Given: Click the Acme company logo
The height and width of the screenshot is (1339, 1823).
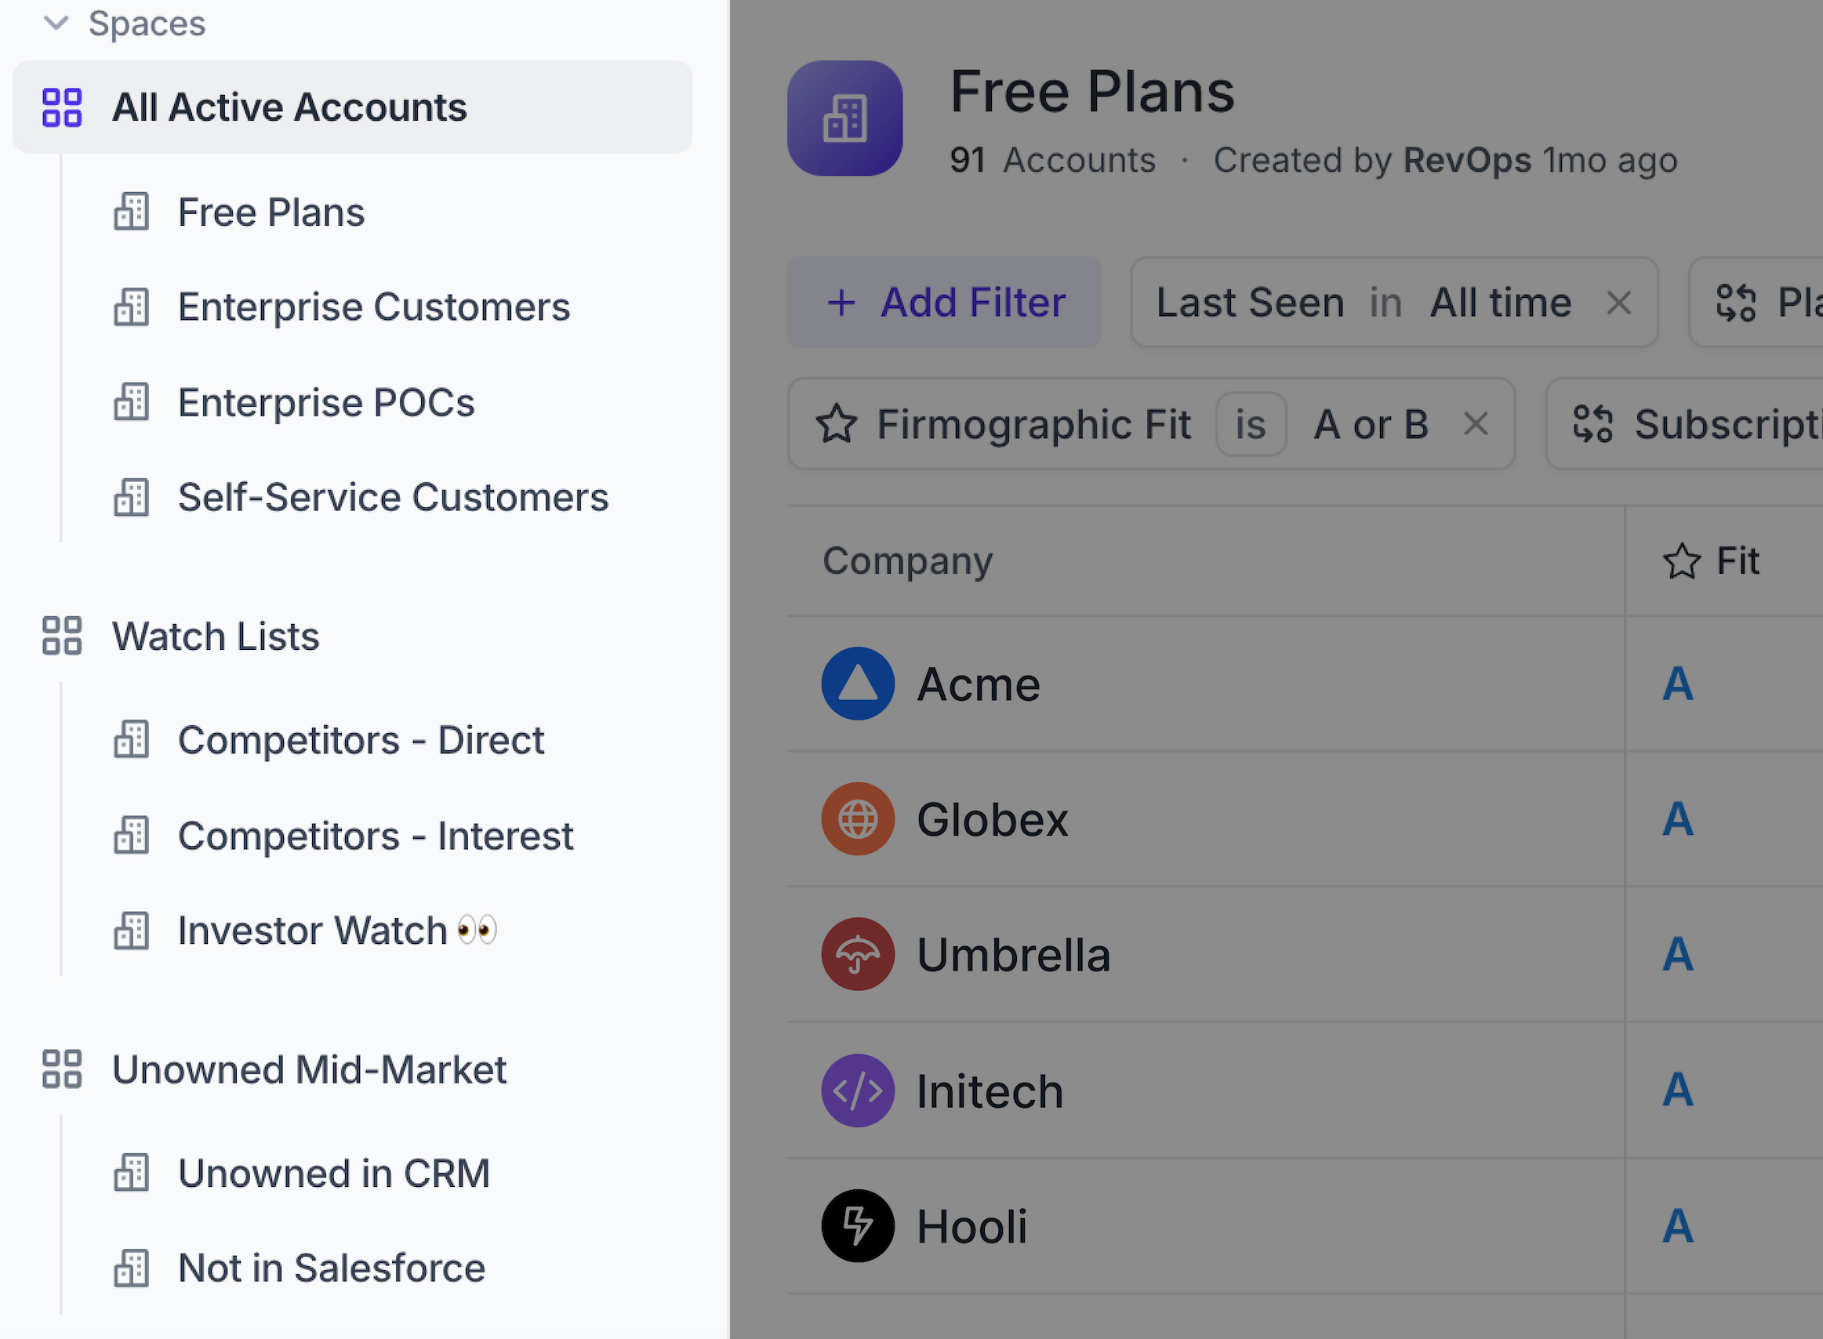Looking at the screenshot, I should click(858, 684).
